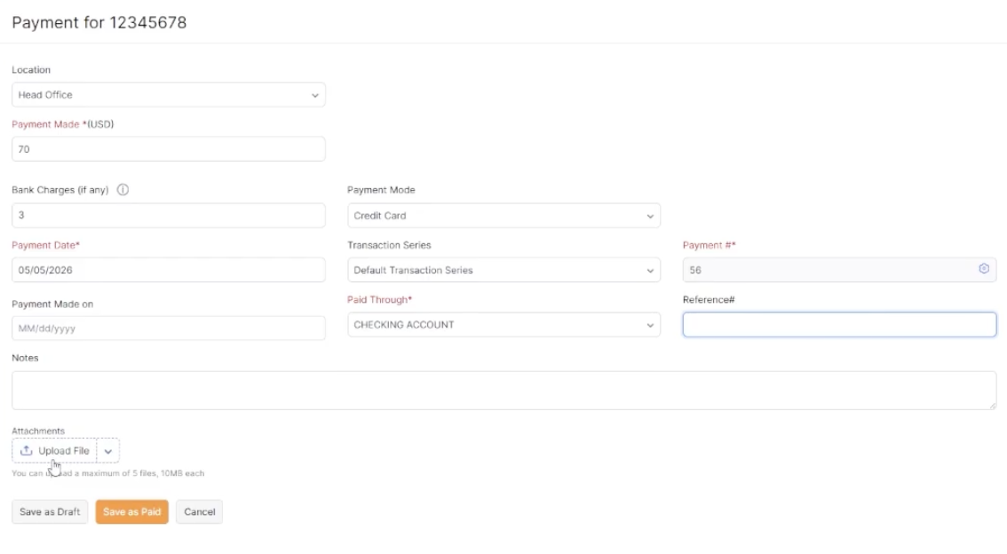Focus the Bank Charges field containing 3
This screenshot has height=554, width=1007.
tap(168, 215)
